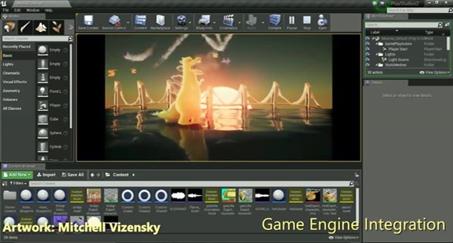The image size is (453, 243).
Task: Select the Paint mode brush icon
Action: coord(25,27)
